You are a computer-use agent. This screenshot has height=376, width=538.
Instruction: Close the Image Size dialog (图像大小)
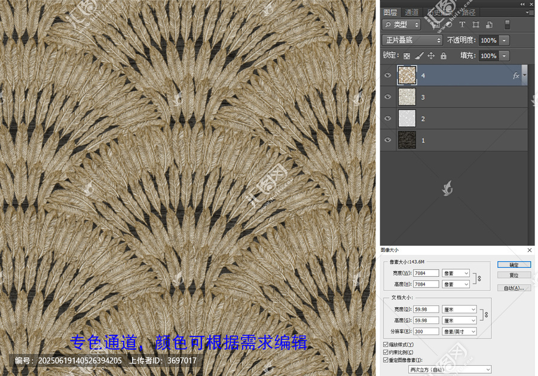[x=530, y=250]
